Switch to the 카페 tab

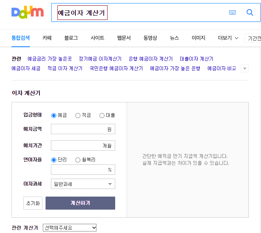47,38
